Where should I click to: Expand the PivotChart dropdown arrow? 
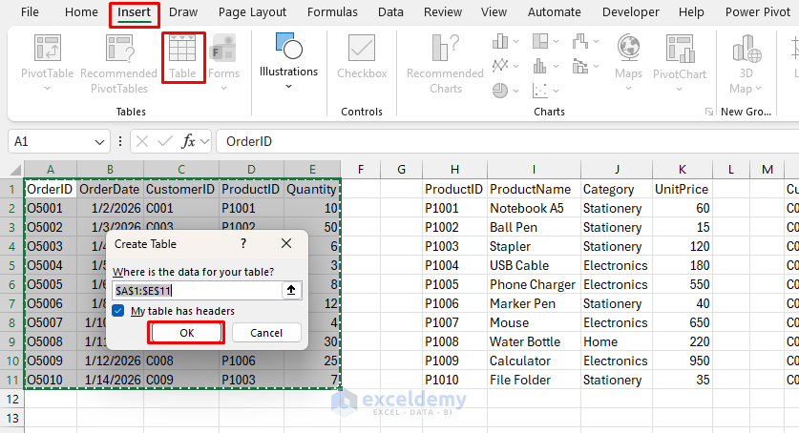pos(680,89)
